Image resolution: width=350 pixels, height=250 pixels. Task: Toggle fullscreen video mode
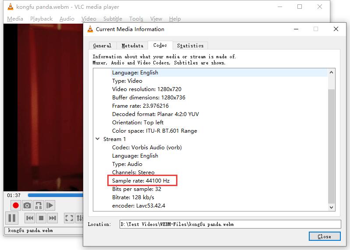(x=69, y=218)
